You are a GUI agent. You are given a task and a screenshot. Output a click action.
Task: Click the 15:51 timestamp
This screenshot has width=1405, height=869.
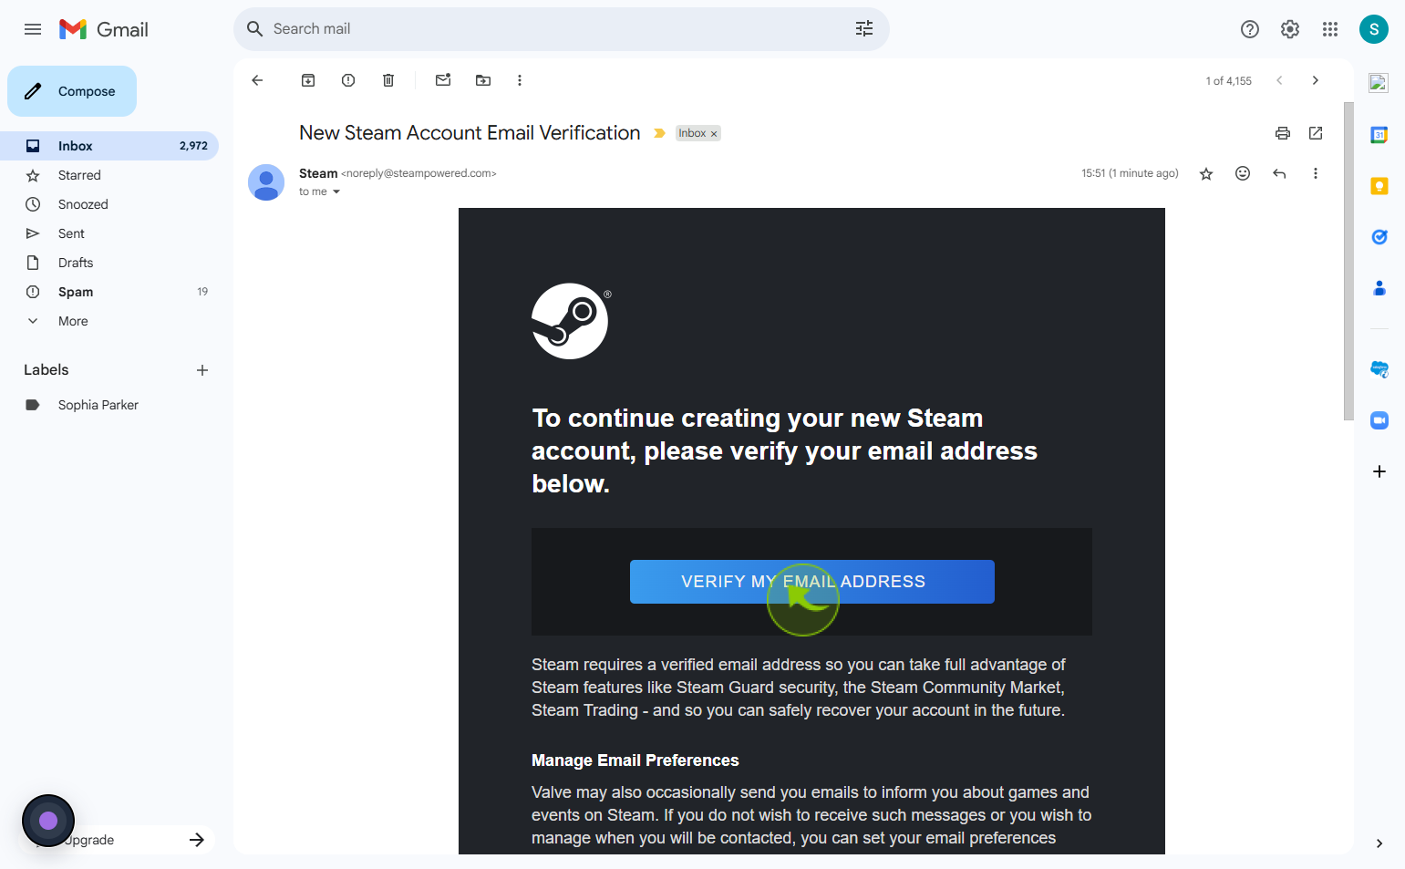[1130, 173]
